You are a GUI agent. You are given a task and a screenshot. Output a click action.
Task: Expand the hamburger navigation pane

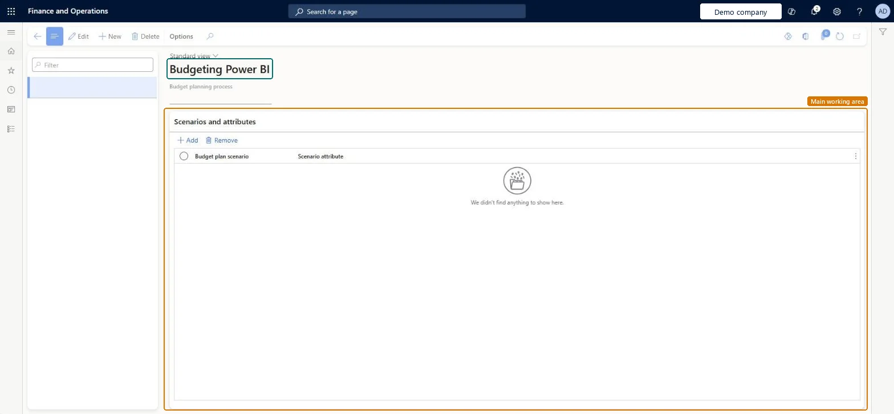click(11, 33)
